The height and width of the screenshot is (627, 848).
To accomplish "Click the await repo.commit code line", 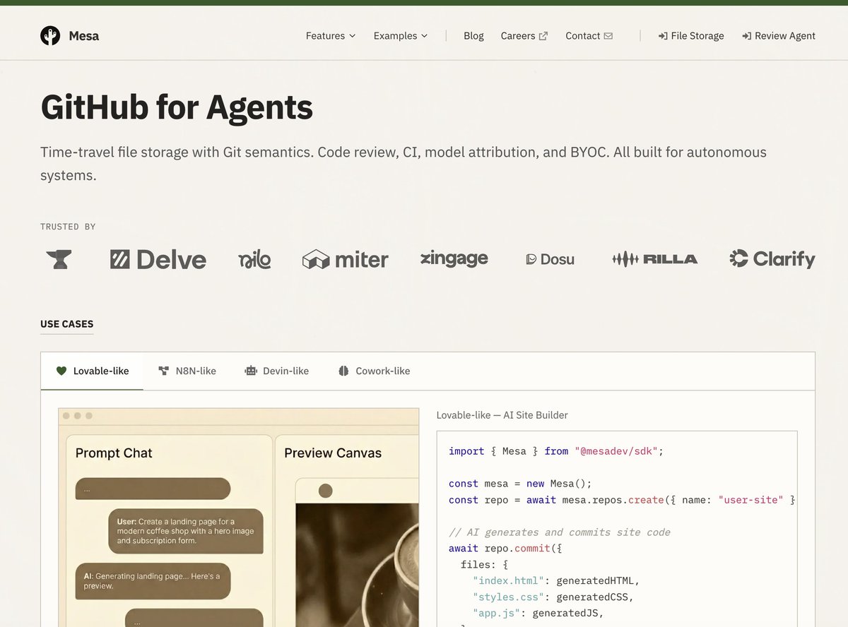I will point(505,549).
